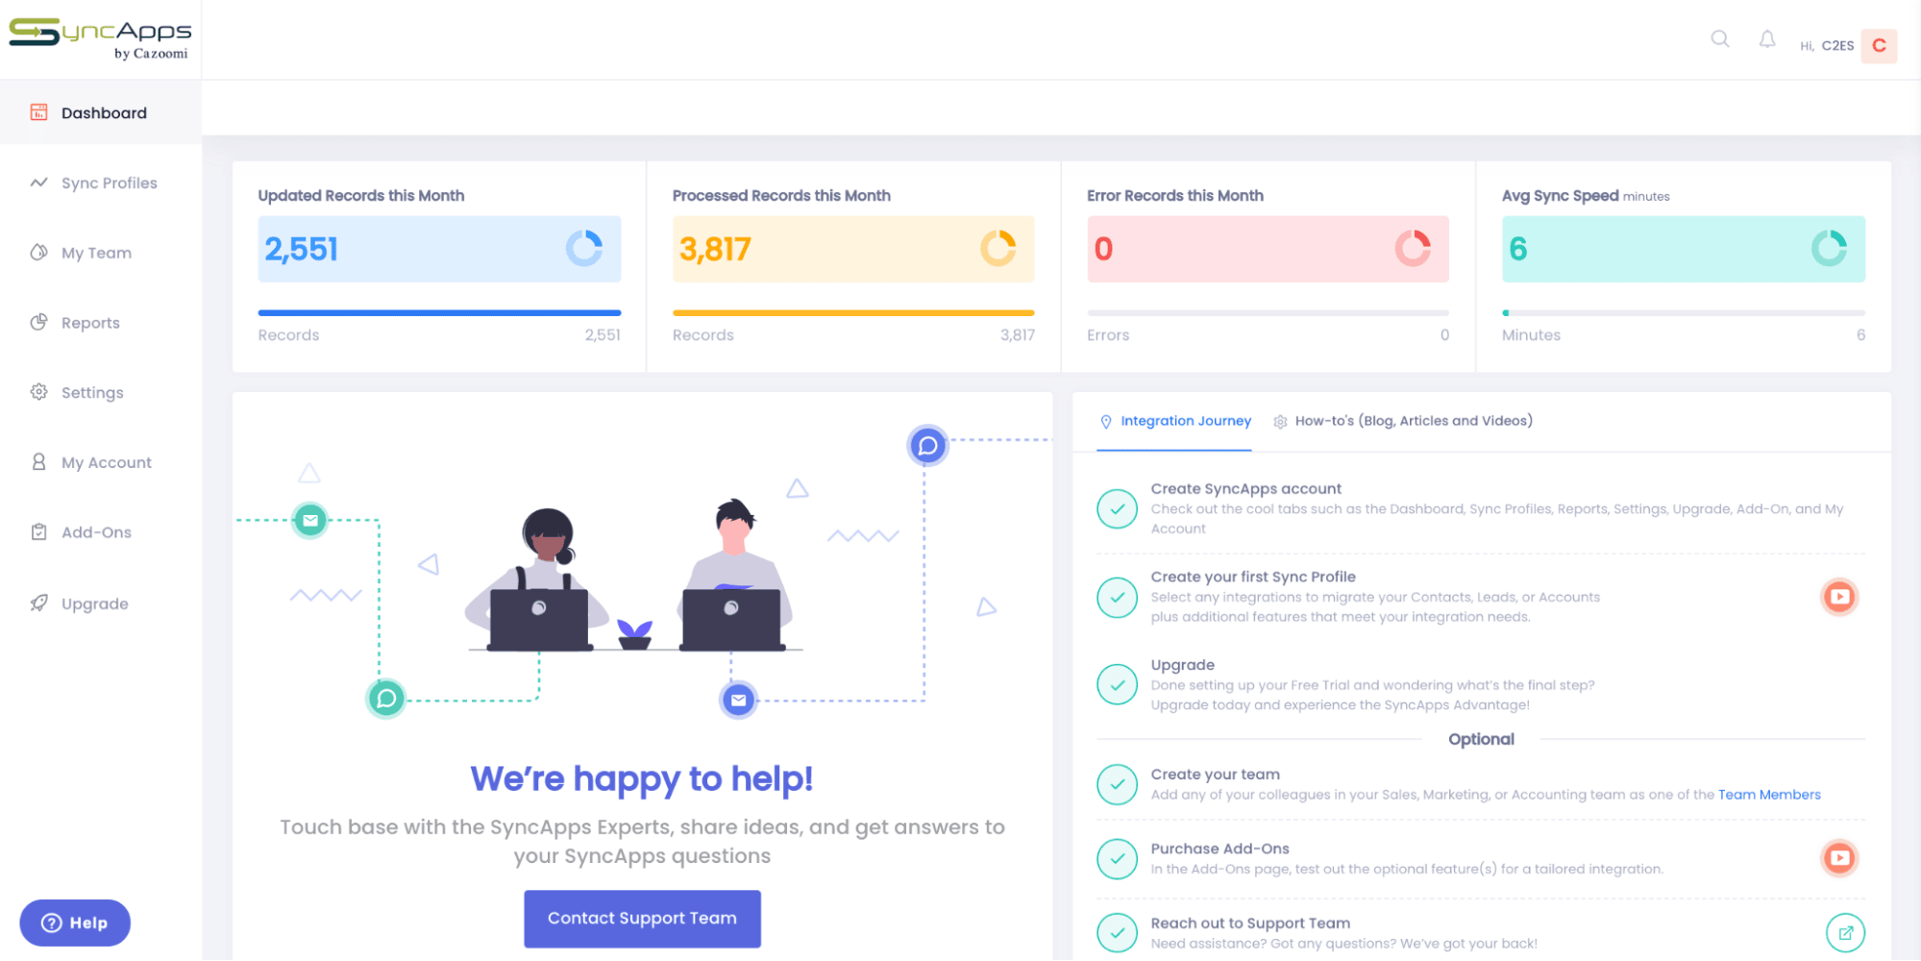The width and height of the screenshot is (1921, 961).
Task: Click the We're happy to help! heading
Action: coord(642,778)
